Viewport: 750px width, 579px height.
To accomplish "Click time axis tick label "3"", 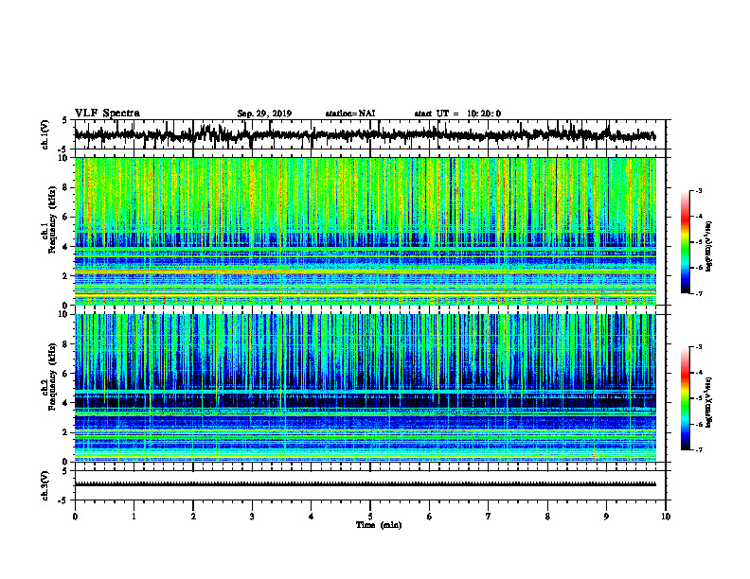I will click(x=252, y=517).
